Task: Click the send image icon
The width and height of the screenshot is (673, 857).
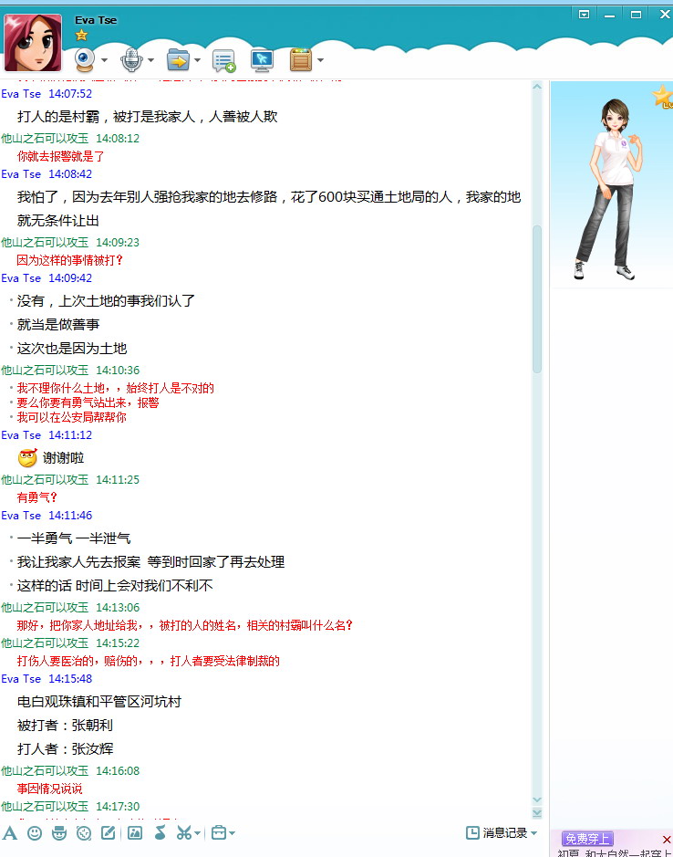Action: click(x=135, y=832)
